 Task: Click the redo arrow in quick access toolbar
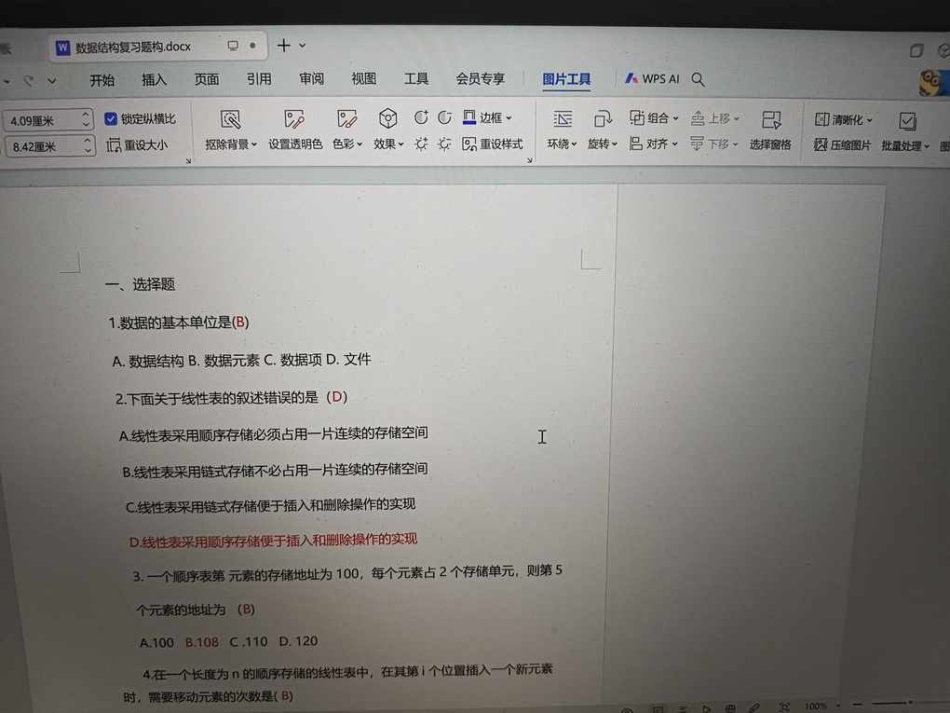(28, 80)
